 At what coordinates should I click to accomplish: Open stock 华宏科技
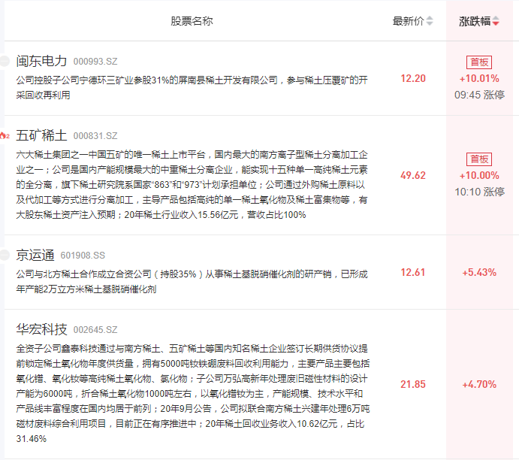click(x=41, y=329)
